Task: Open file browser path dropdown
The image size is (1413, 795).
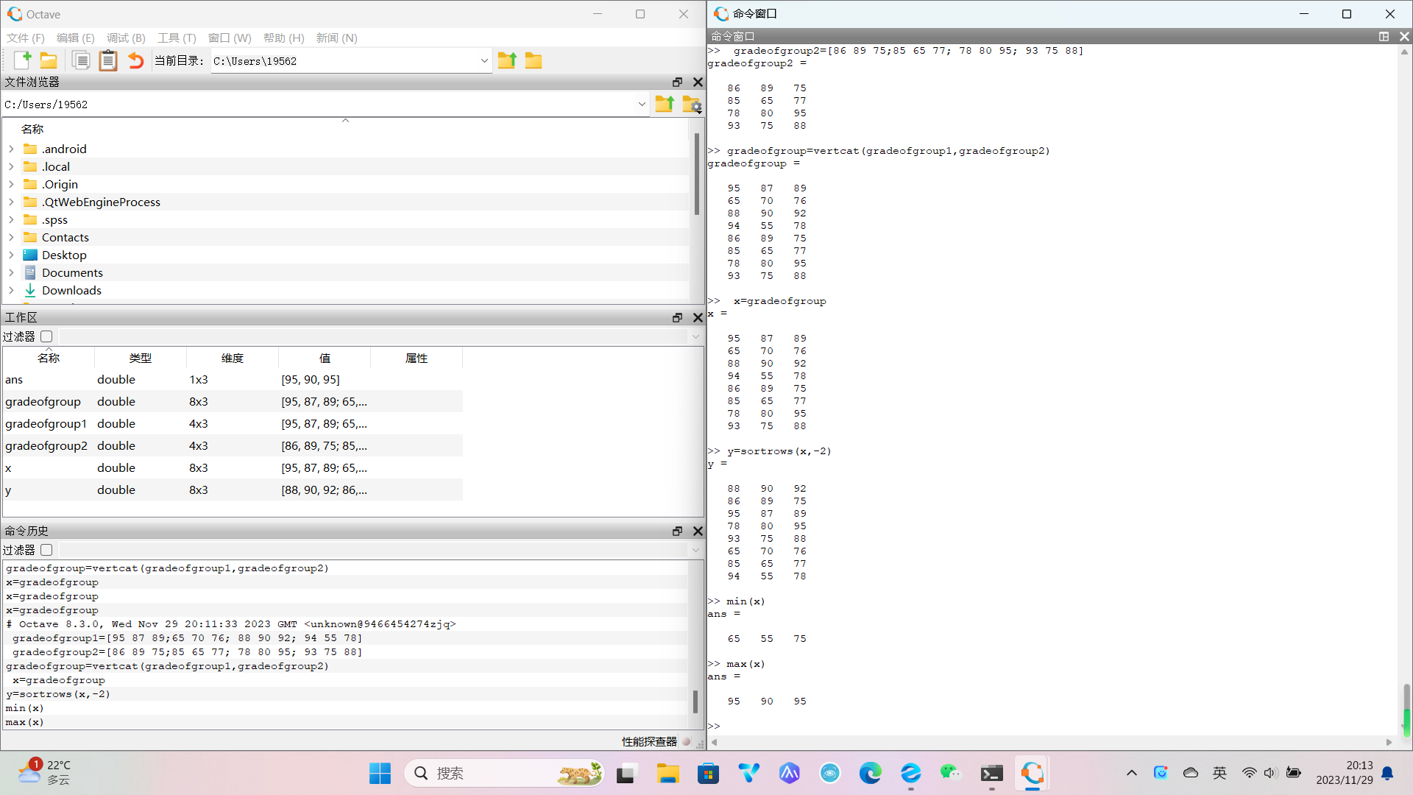Action: pyautogui.click(x=642, y=105)
